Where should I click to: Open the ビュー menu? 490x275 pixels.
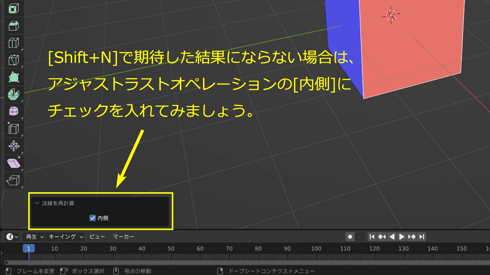pos(97,237)
